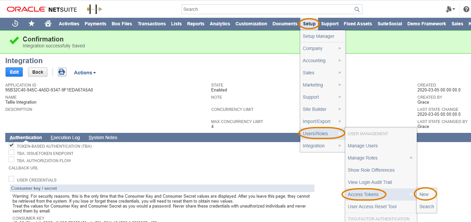
Task: Open the Box Files menu
Action: click(x=122, y=24)
